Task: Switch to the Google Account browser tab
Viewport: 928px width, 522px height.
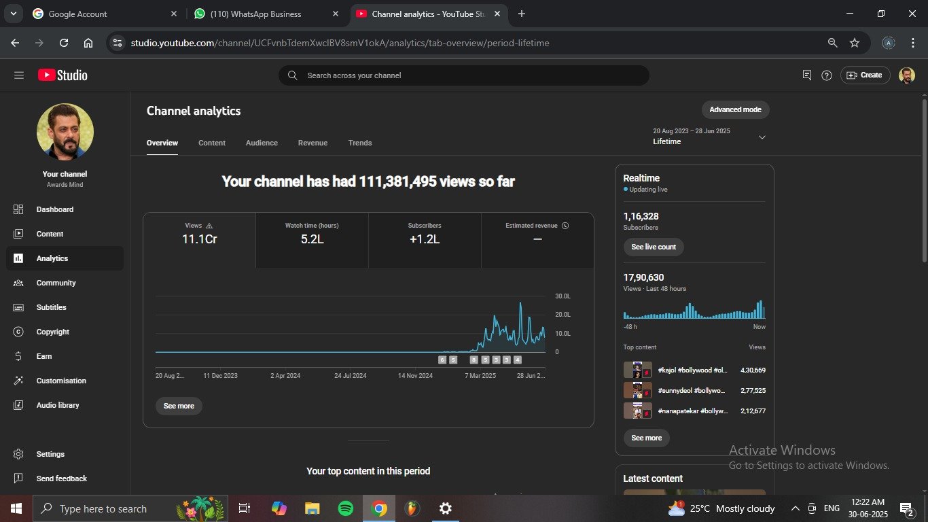Action: 105,14
